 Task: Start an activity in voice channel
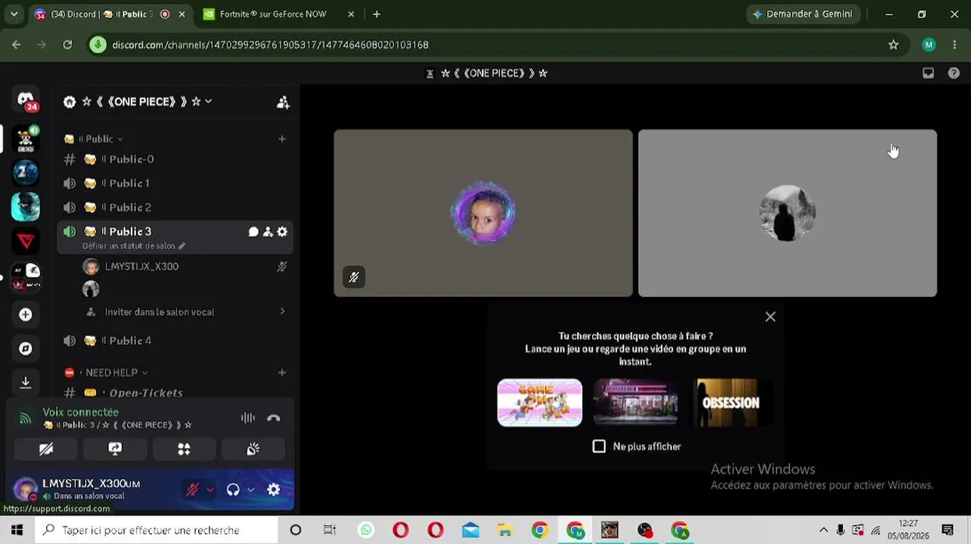tap(184, 449)
